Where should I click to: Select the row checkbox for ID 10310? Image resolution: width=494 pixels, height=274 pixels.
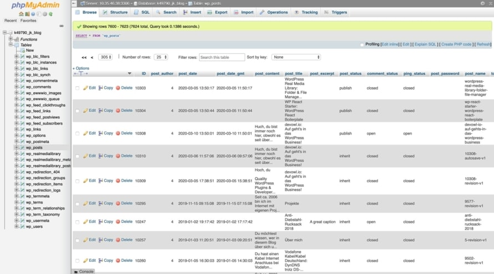pos(77,156)
